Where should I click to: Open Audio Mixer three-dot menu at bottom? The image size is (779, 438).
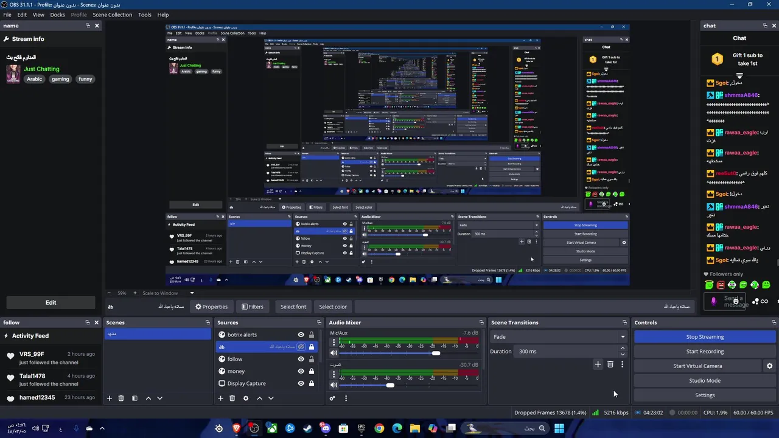(x=346, y=398)
